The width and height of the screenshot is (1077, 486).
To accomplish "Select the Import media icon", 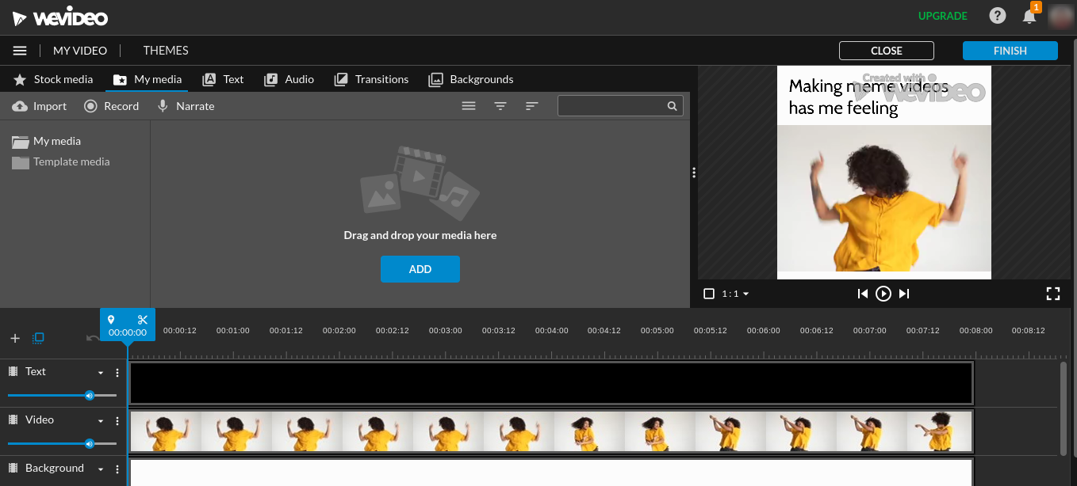I will tap(19, 105).
